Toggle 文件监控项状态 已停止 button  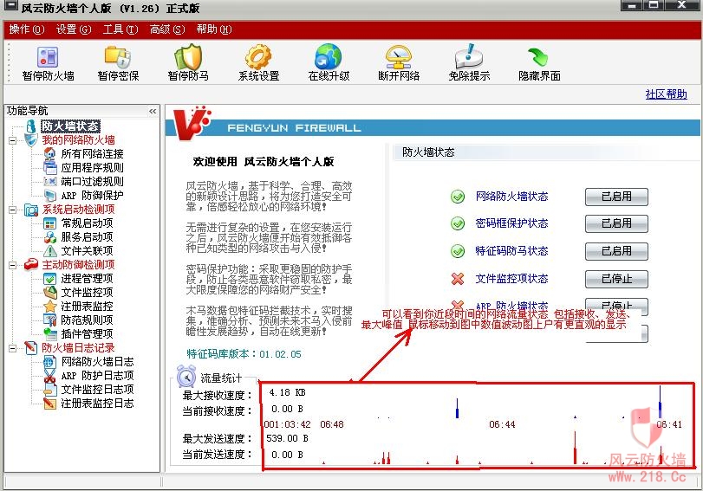point(616,280)
